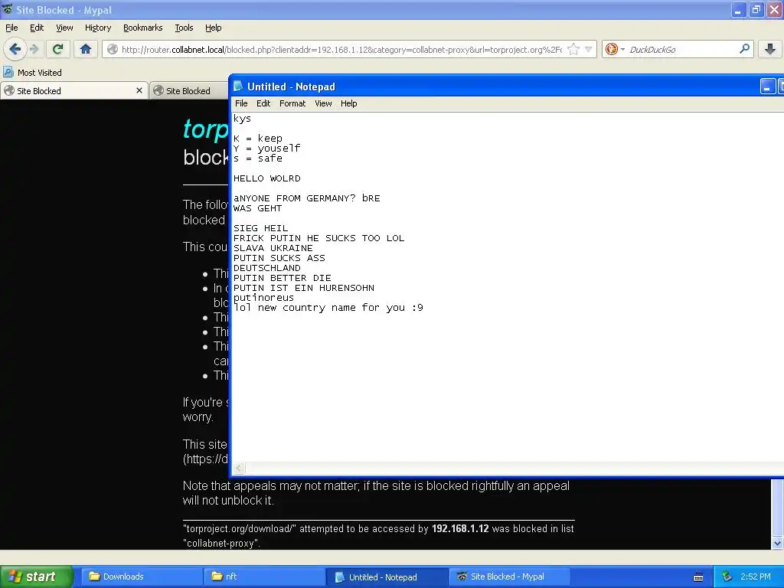Click the search magnifier icon
This screenshot has width=784, height=588.
[744, 48]
